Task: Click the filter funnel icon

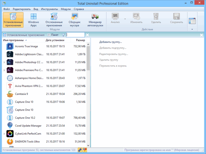Action: (63, 35)
